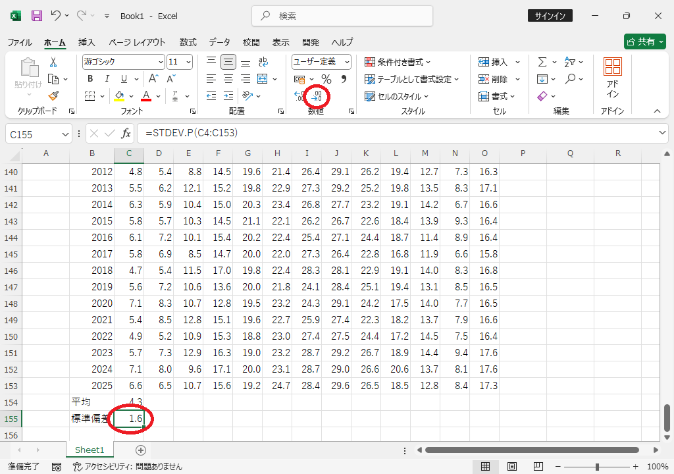This screenshot has height=474, width=674.
Task: Open the Add-ins (アドイン) button
Action: (x=613, y=78)
